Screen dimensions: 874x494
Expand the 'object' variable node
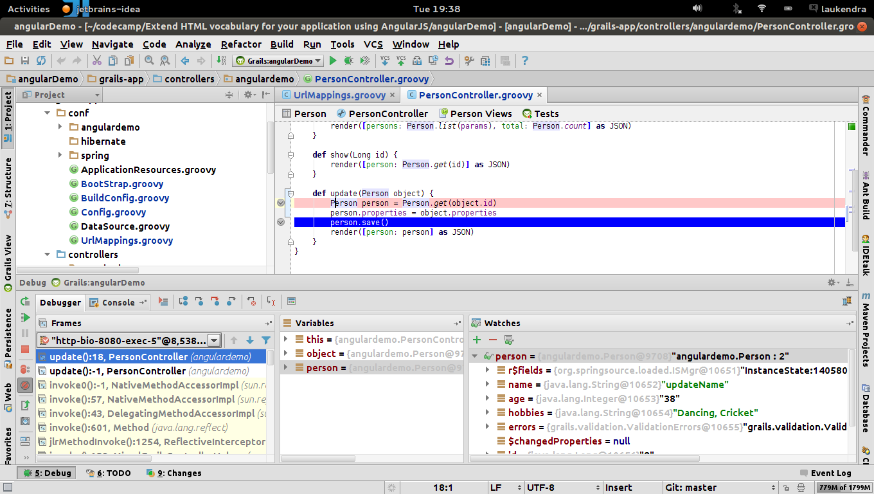pos(286,354)
